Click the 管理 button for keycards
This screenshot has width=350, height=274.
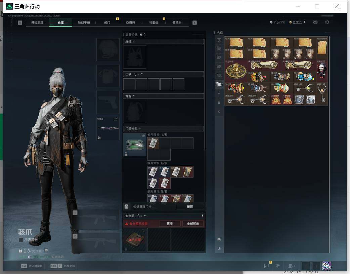[x=190, y=207]
